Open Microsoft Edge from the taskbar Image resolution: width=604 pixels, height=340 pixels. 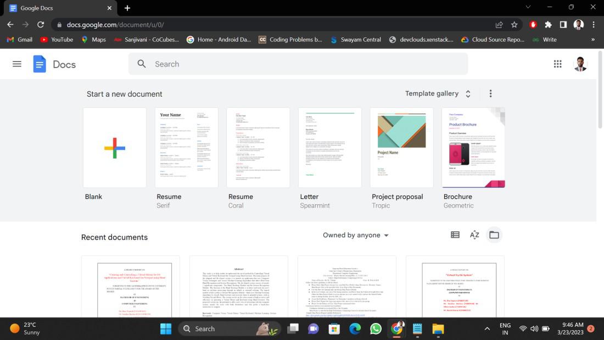click(x=355, y=329)
